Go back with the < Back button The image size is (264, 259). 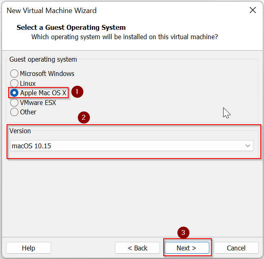[x=138, y=248]
